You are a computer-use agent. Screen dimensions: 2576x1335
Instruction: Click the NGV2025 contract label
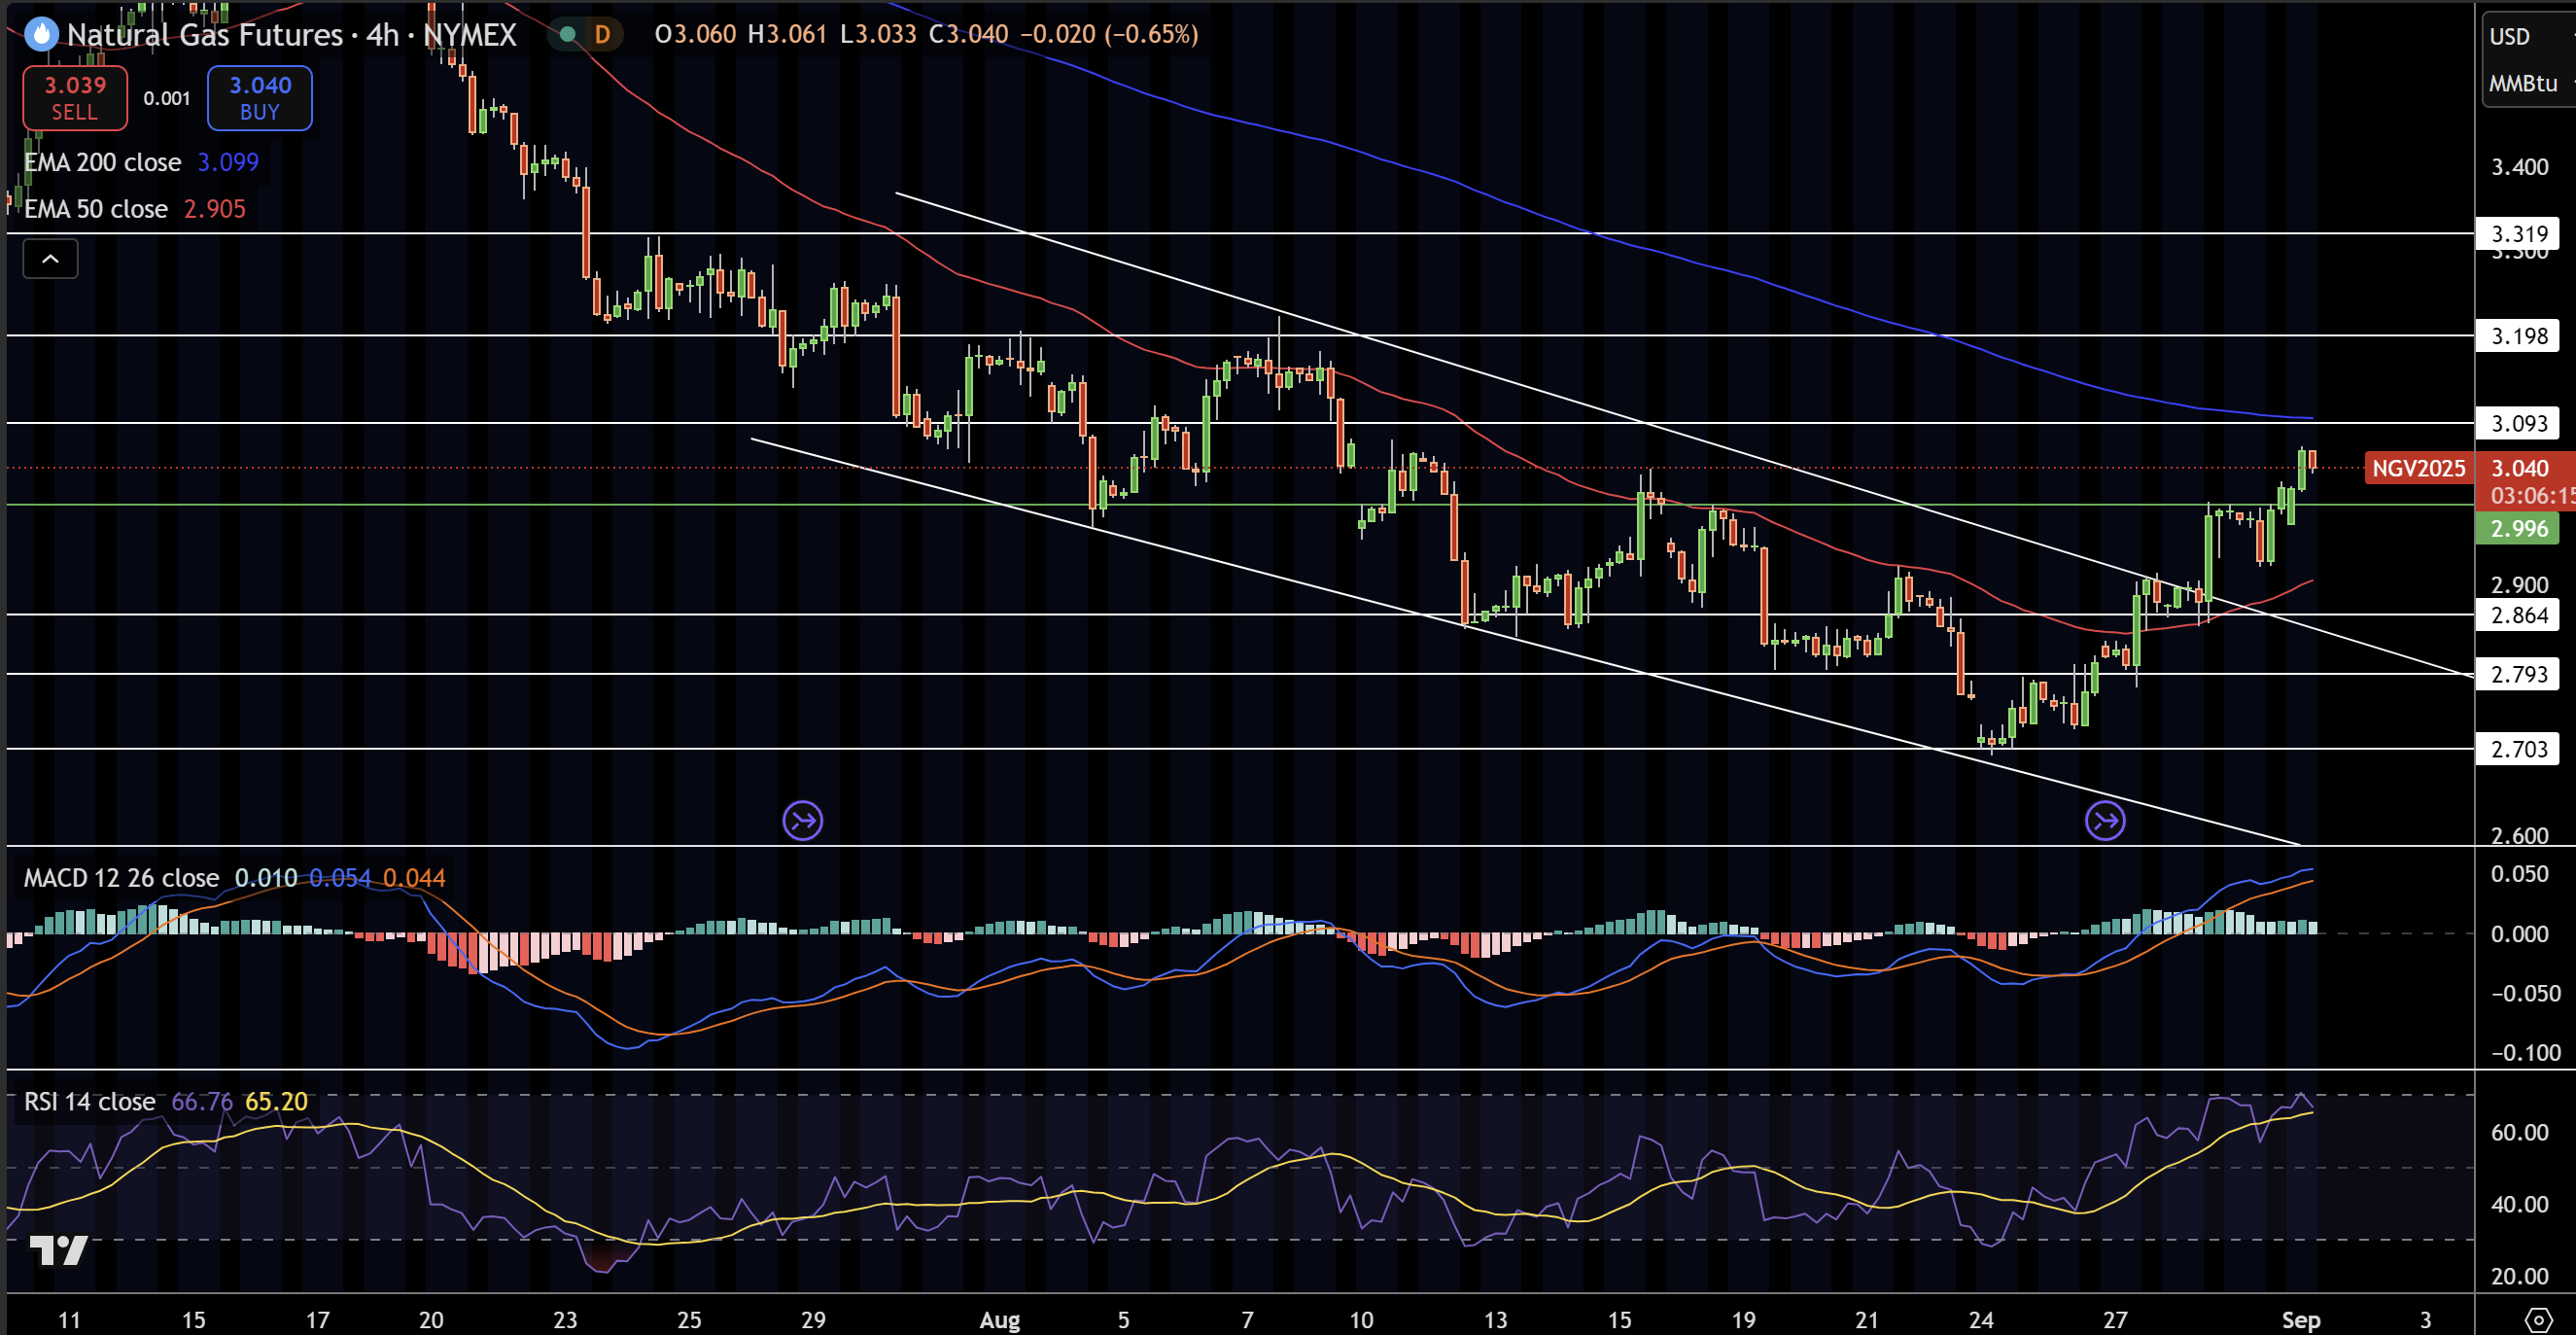click(x=2418, y=468)
